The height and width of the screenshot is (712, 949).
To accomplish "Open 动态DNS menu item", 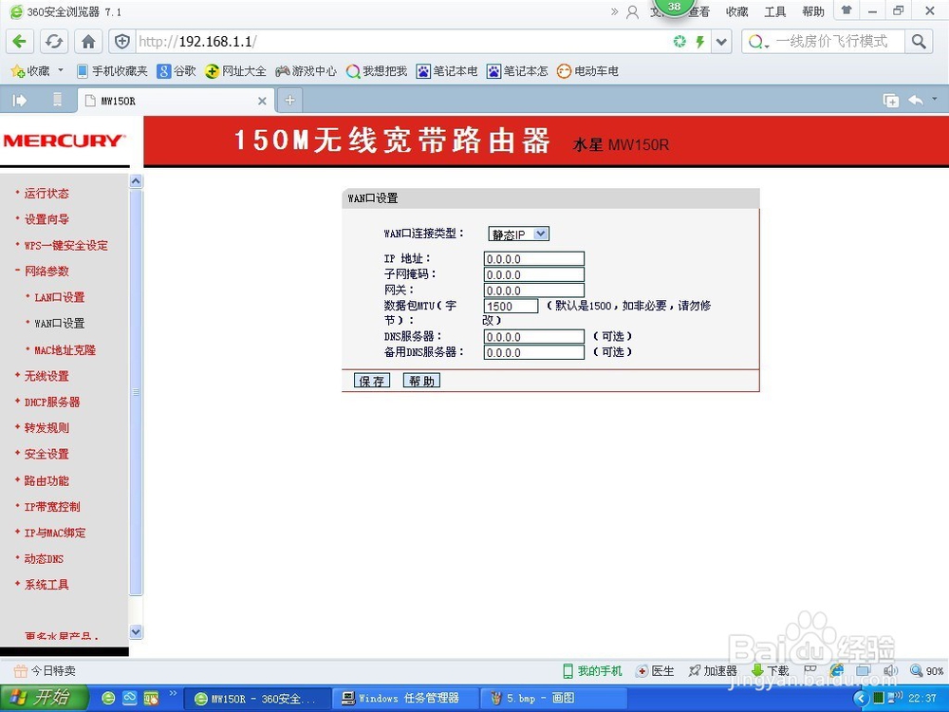I will click(44, 559).
